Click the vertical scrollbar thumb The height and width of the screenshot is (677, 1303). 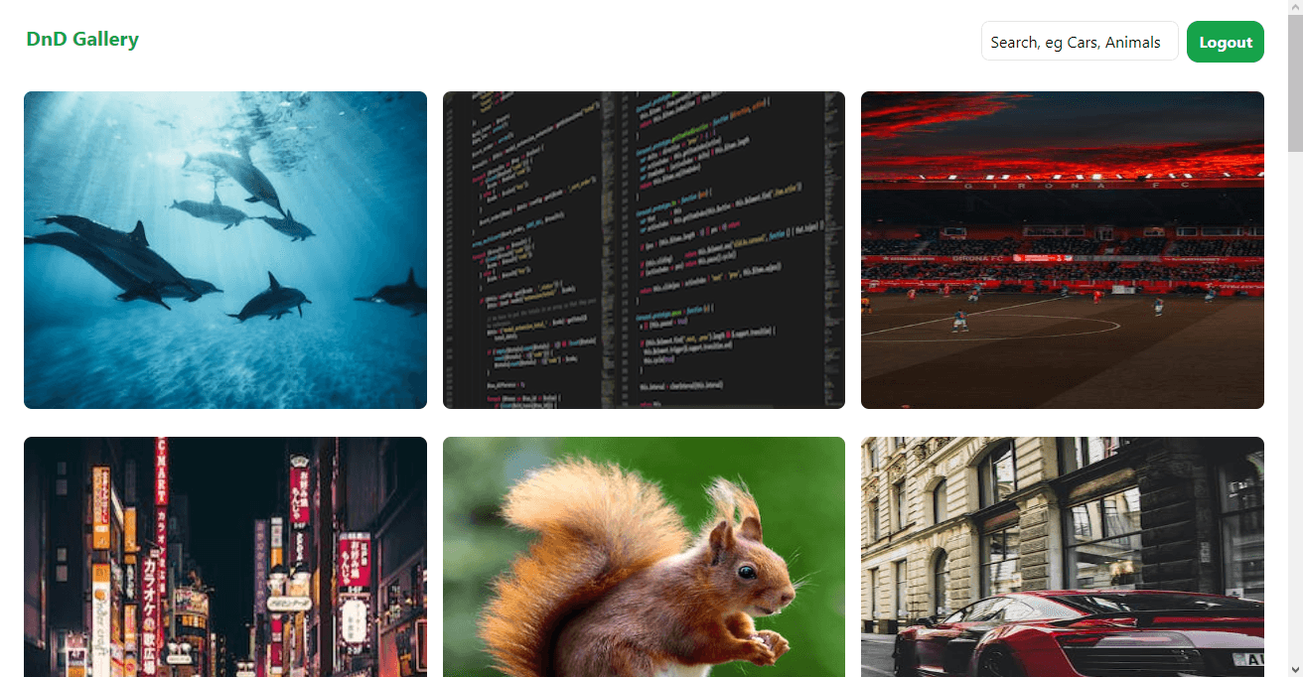1295,84
